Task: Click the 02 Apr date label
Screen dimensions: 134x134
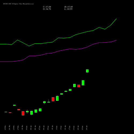Action: pyautogui.click(x=31, y=128)
